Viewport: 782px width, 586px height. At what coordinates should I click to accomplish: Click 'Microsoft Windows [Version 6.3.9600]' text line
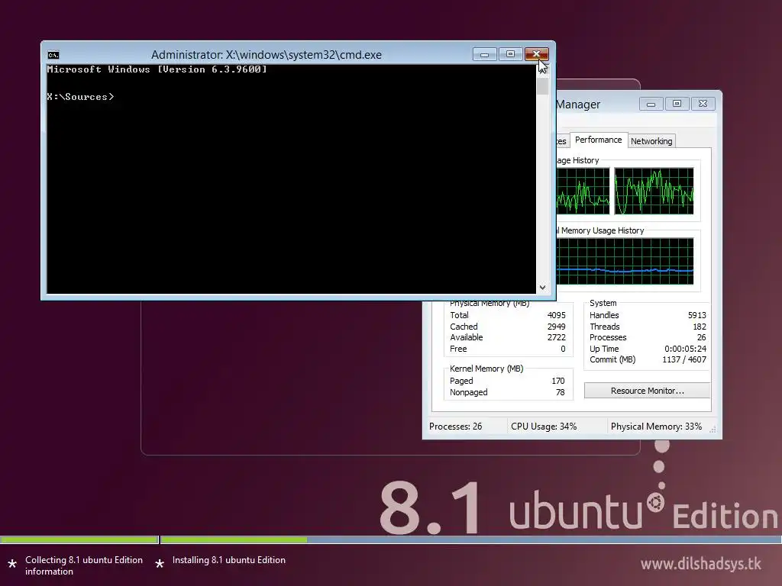click(x=157, y=69)
